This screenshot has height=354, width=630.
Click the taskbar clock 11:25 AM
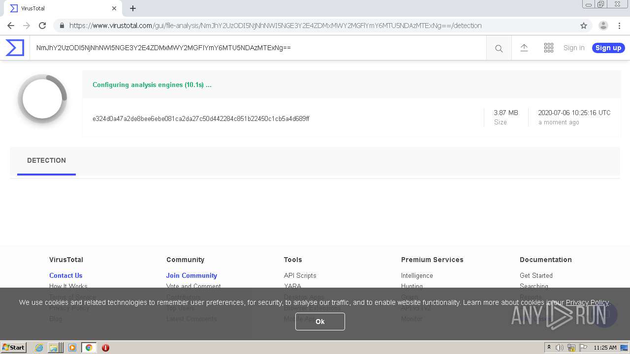click(x=605, y=348)
